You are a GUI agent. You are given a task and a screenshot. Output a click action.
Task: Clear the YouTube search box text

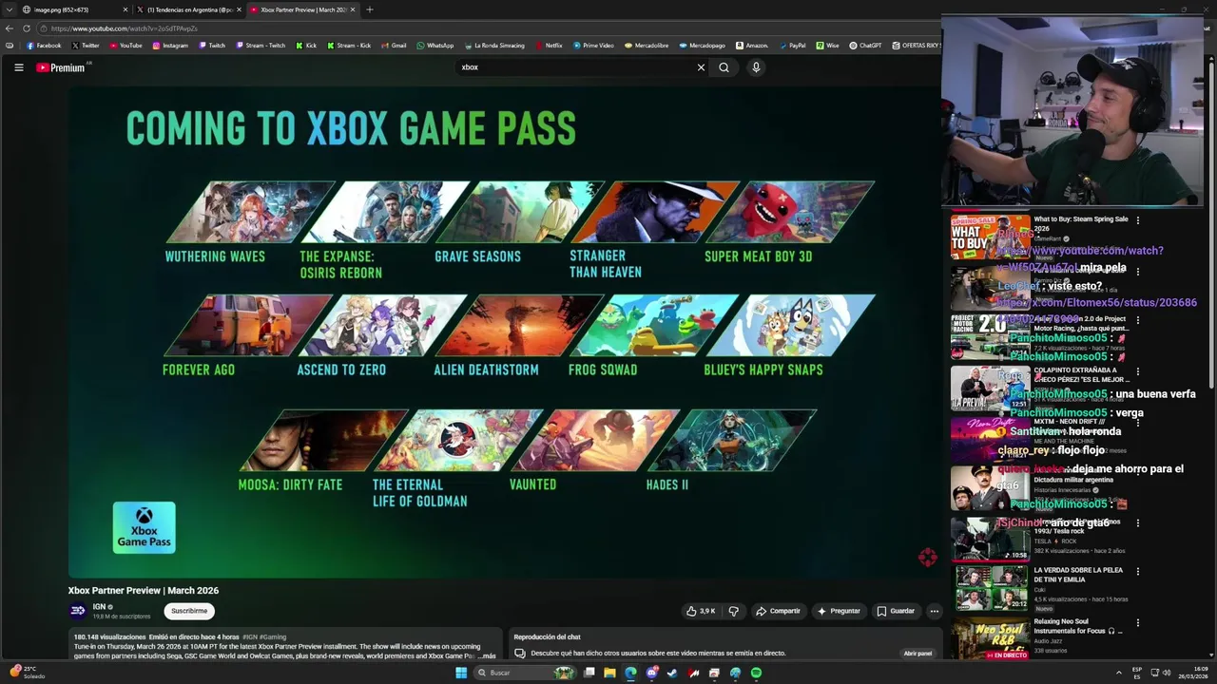[701, 67]
